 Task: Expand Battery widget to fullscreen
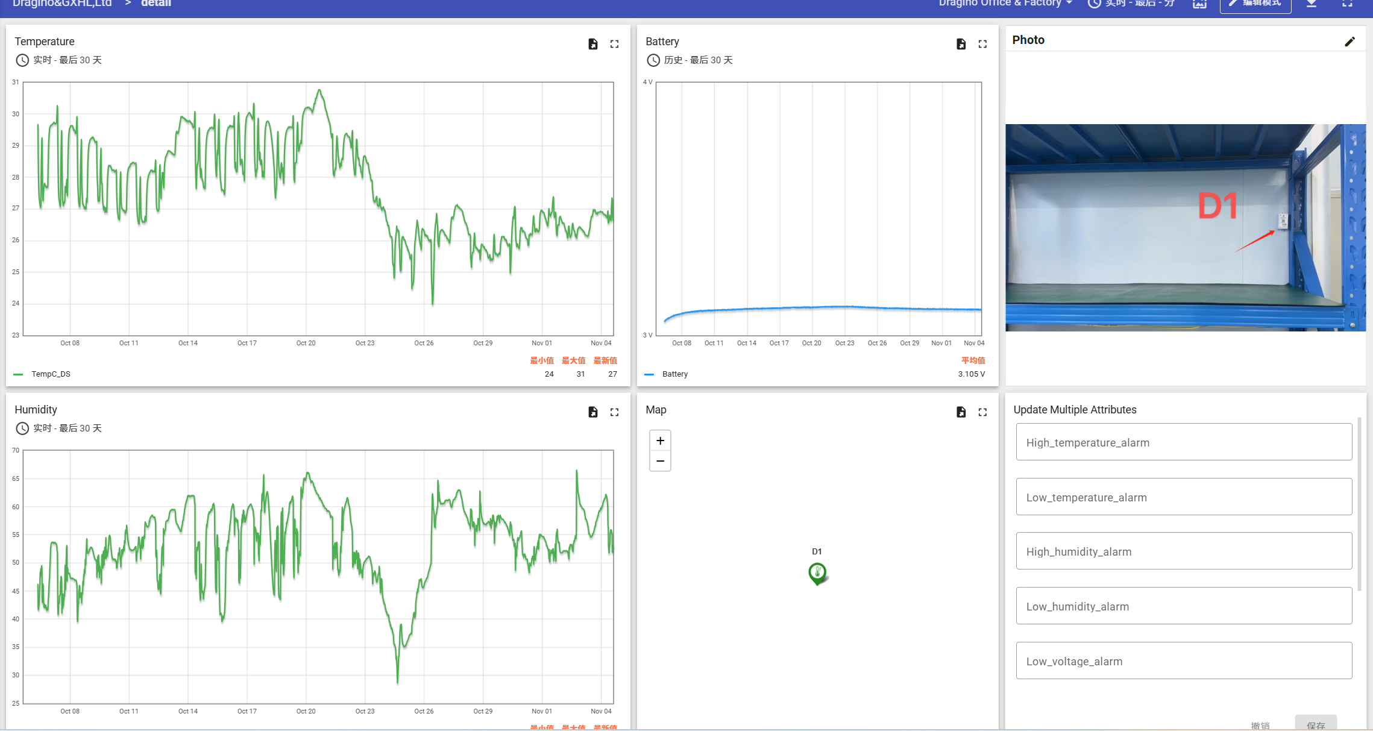(982, 44)
